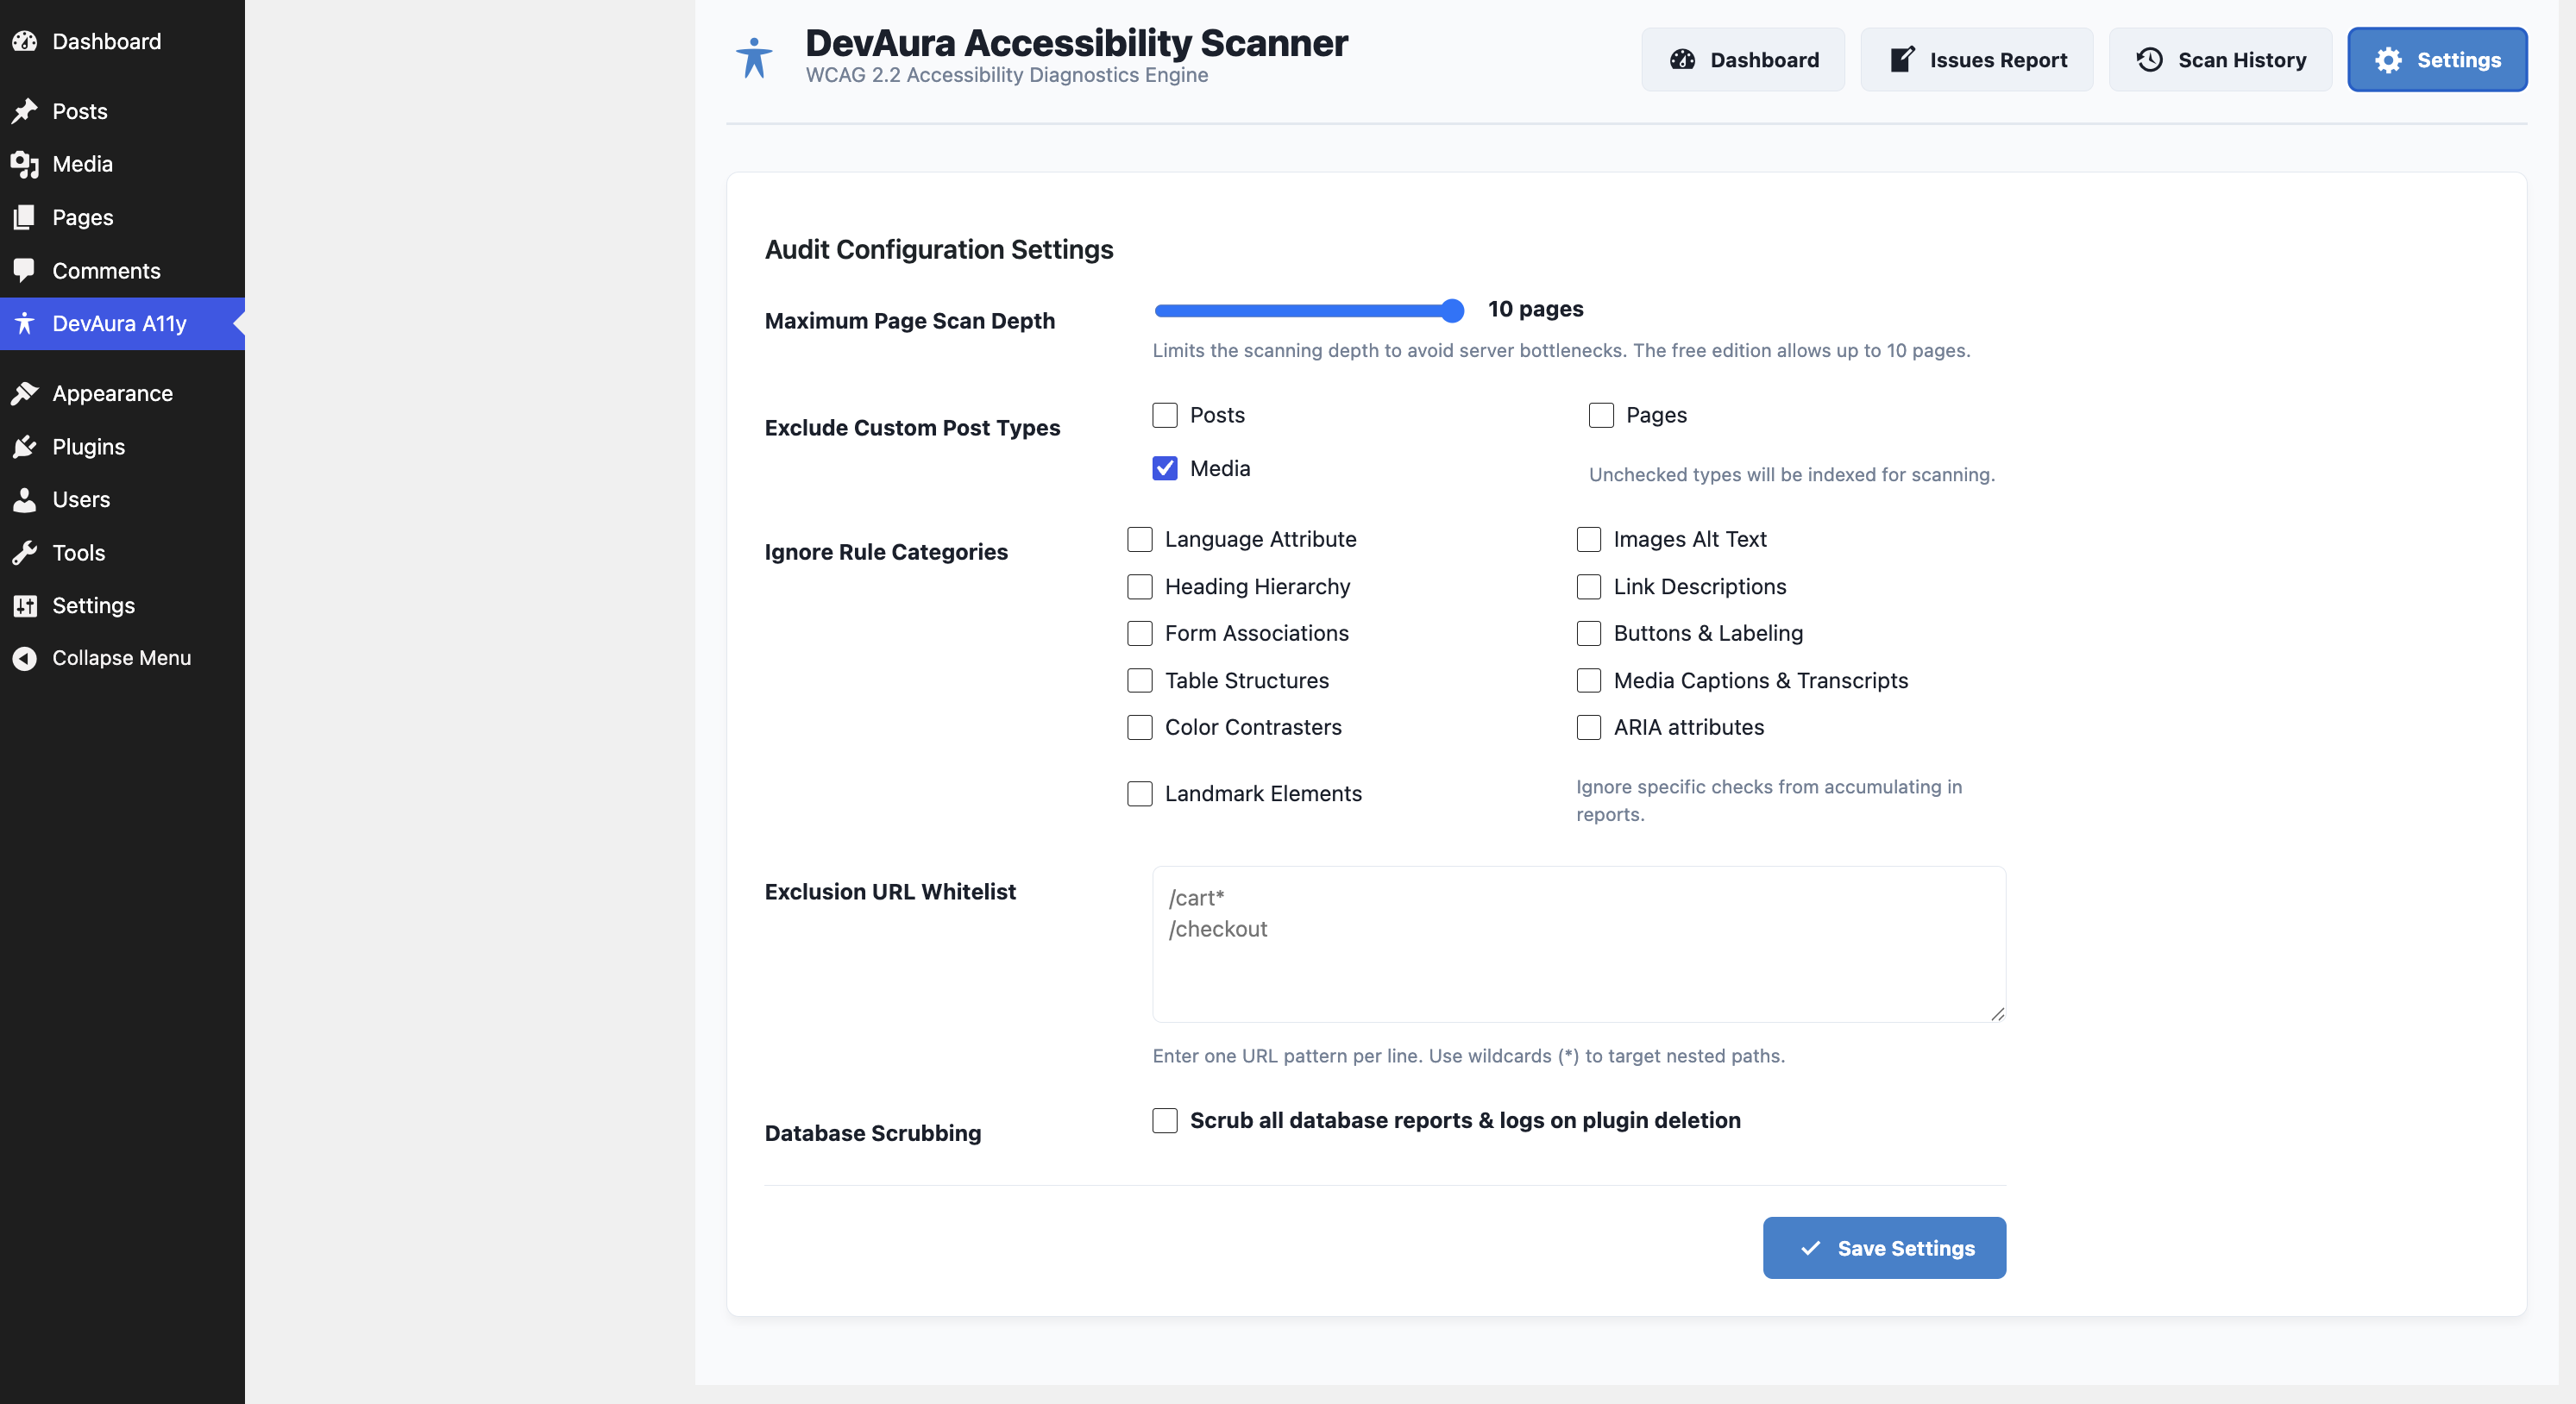The width and height of the screenshot is (2576, 1404).
Task: Click Collapse Menu in the sidebar
Action: click(x=122, y=658)
